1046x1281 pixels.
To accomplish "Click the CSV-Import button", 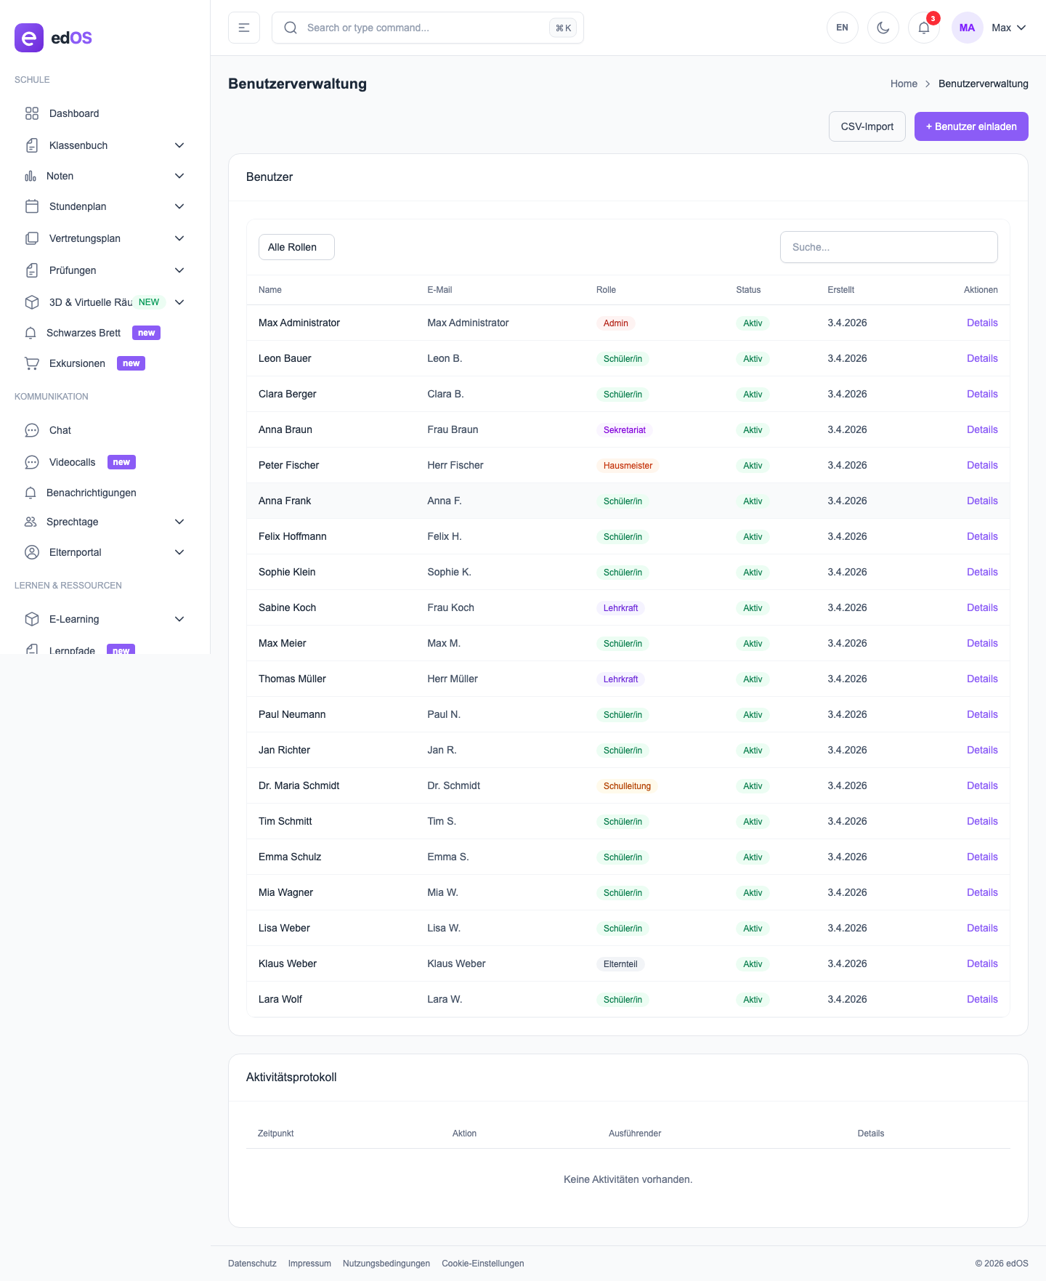I will 867,126.
